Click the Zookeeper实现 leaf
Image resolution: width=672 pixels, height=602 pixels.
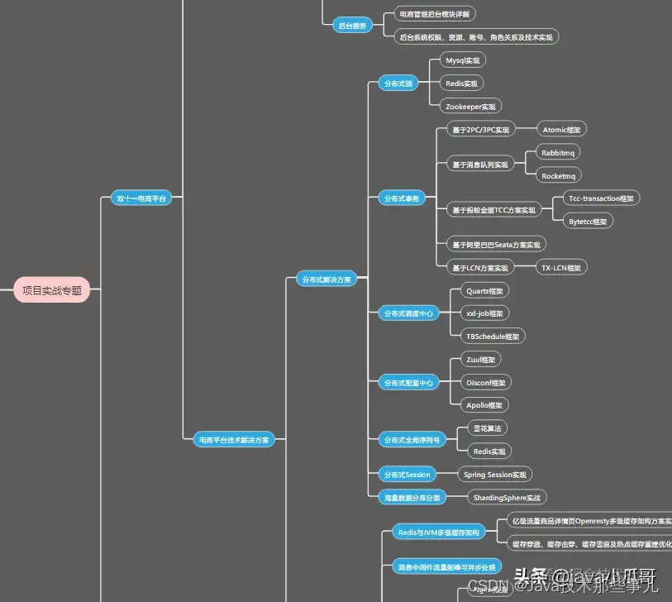pyautogui.click(x=470, y=107)
